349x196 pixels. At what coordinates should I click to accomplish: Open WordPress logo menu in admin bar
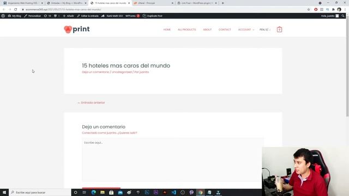[3, 16]
